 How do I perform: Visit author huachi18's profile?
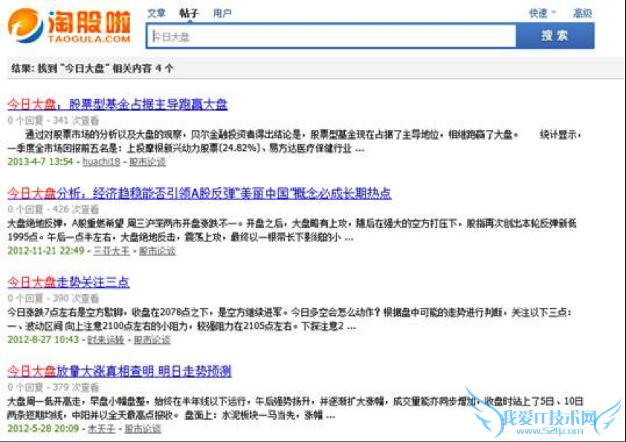[x=101, y=162]
